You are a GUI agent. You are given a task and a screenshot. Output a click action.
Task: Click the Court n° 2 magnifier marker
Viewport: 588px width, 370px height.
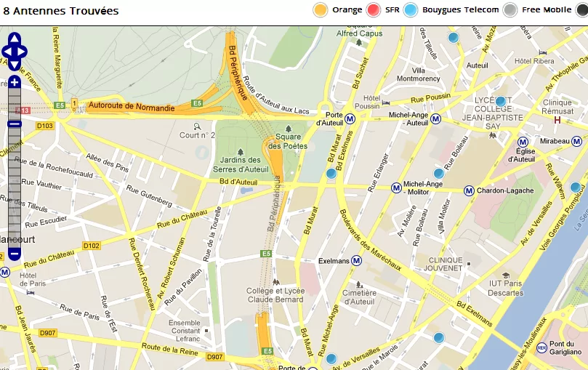pos(197,126)
